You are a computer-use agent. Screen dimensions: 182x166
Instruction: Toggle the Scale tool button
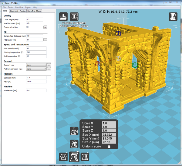coord(75,157)
